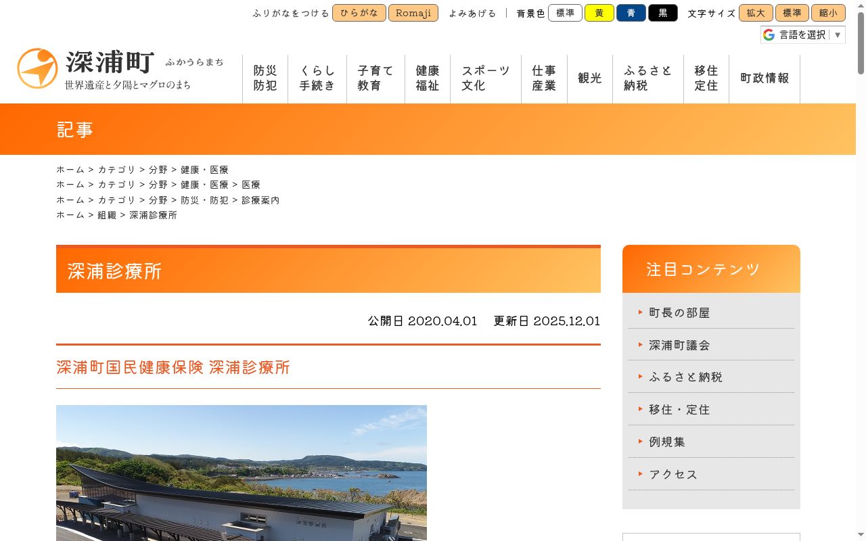This screenshot has height=541, width=866.
Task: Open アクセス sidebar link
Action: pyautogui.click(x=673, y=475)
